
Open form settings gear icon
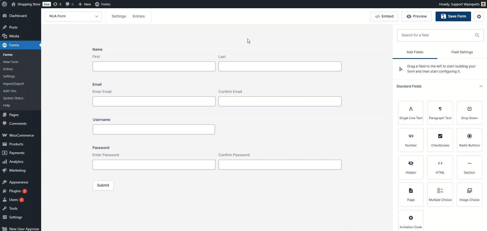click(479, 16)
